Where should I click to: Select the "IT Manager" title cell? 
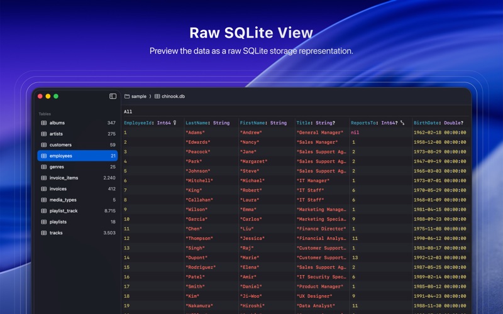pyautogui.click(x=312, y=180)
